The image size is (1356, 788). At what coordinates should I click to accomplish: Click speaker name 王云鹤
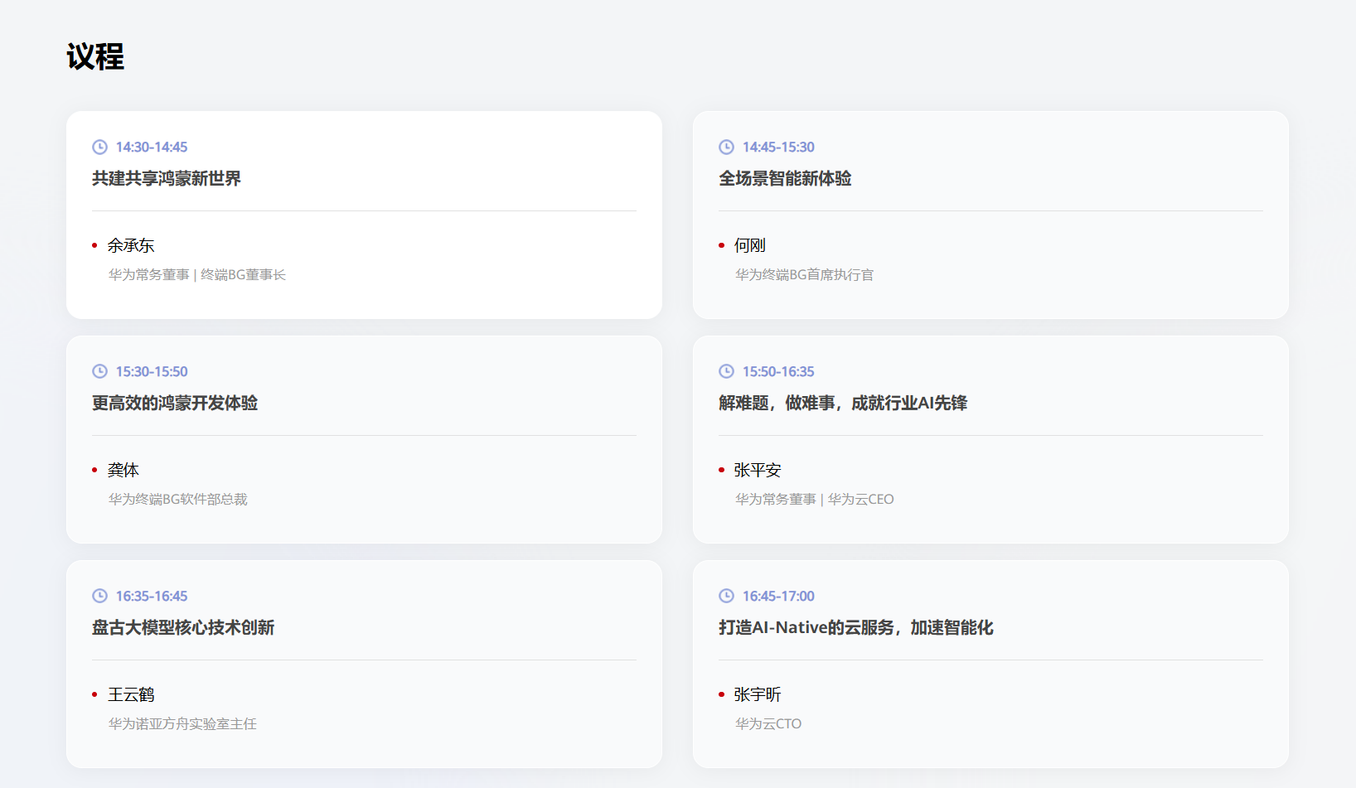point(131,694)
